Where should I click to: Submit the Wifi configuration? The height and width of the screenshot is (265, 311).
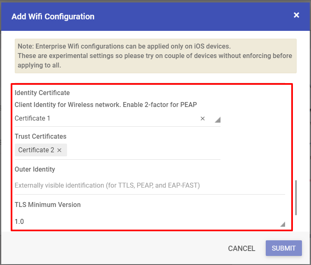[x=283, y=248]
